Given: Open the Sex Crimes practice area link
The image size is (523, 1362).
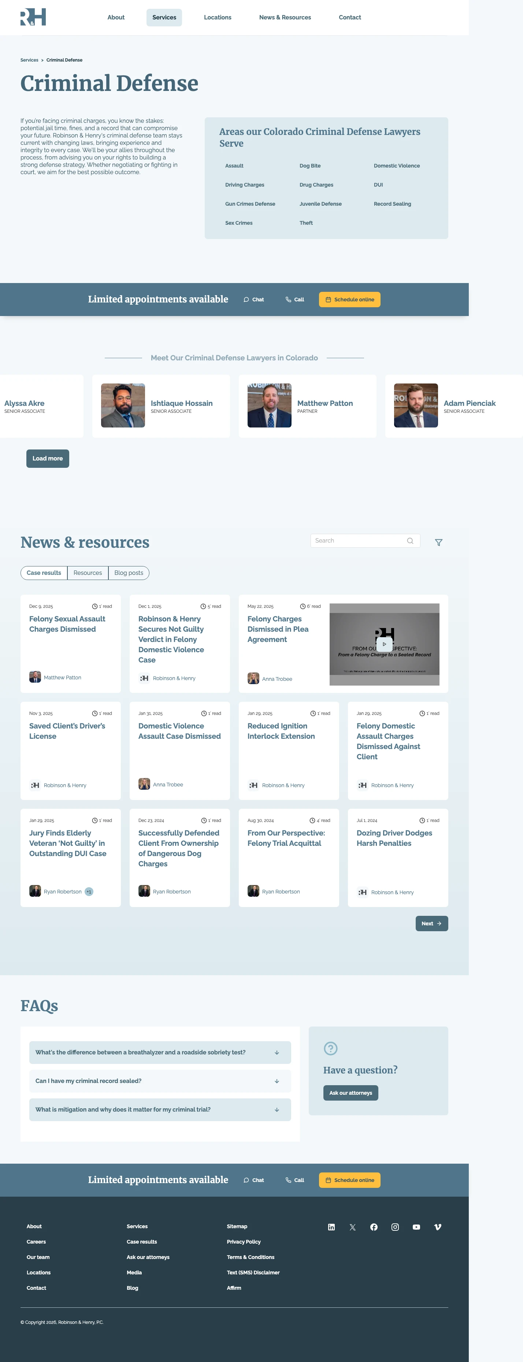Looking at the screenshot, I should point(239,223).
